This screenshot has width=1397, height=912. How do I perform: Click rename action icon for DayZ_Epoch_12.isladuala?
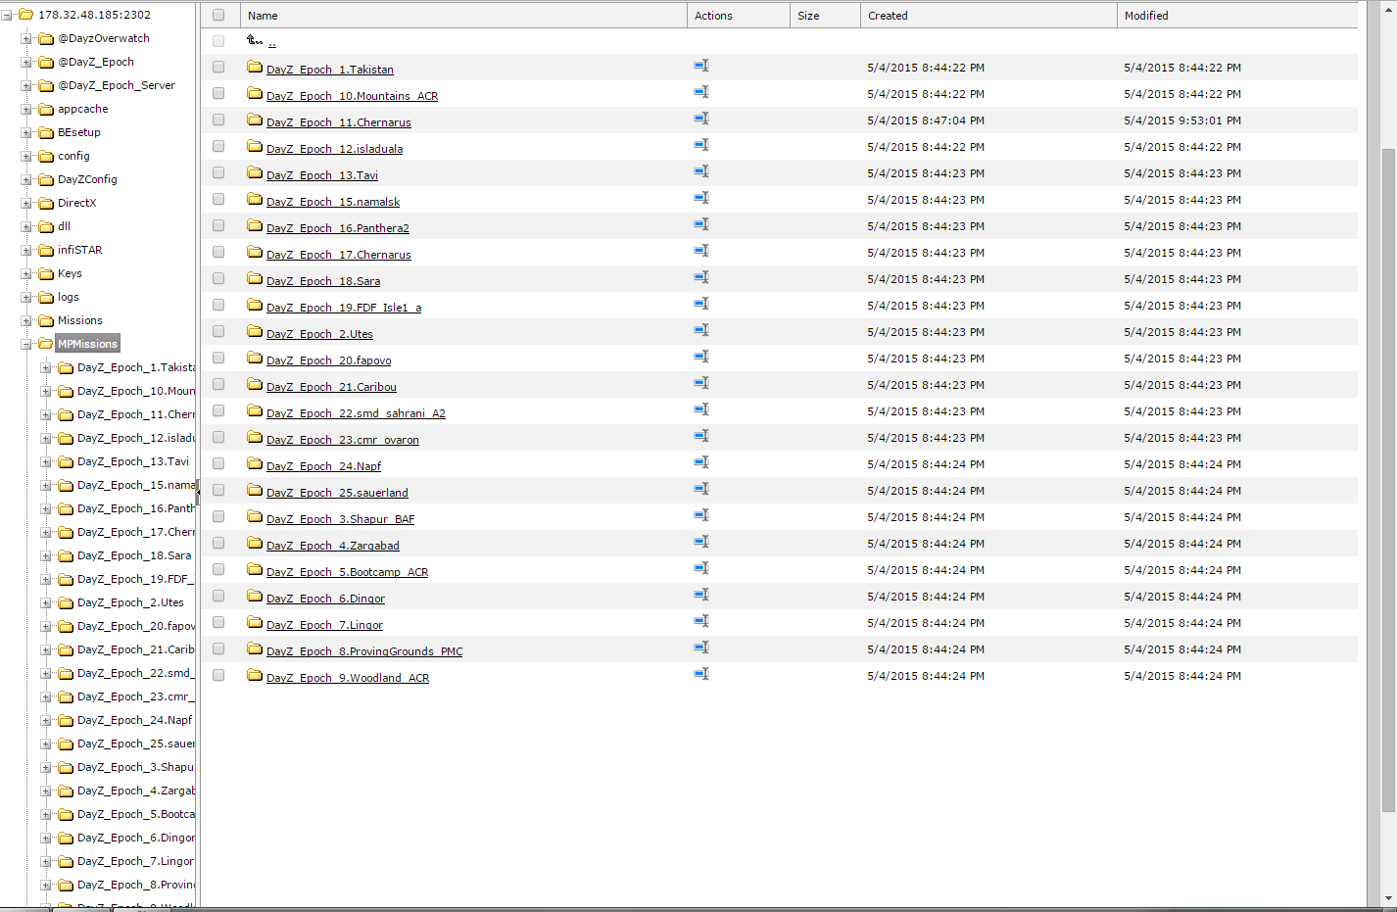(701, 145)
